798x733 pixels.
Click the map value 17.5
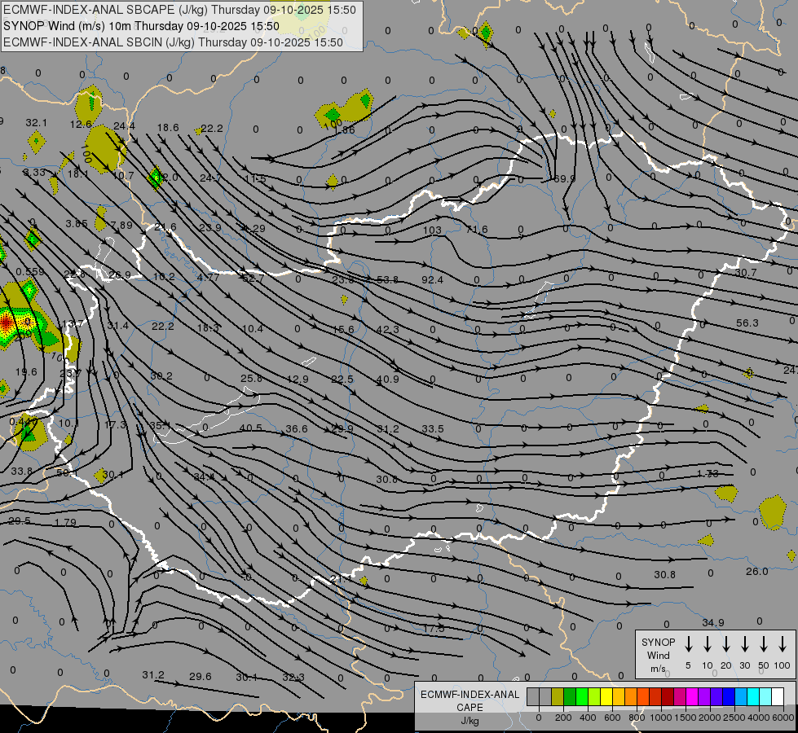tap(434, 629)
